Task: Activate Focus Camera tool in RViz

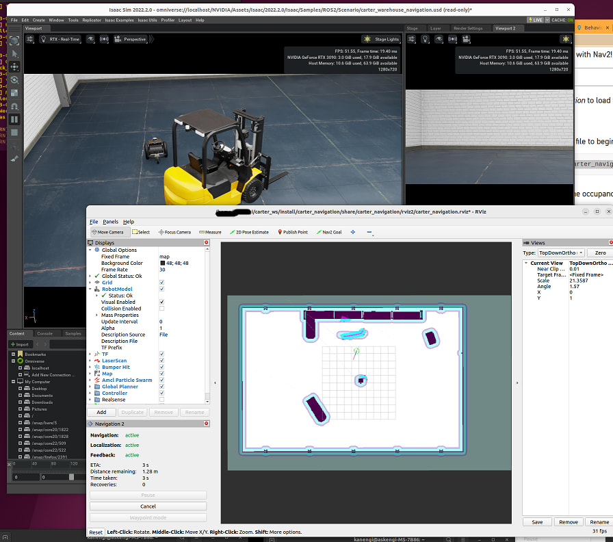Action: [x=174, y=232]
